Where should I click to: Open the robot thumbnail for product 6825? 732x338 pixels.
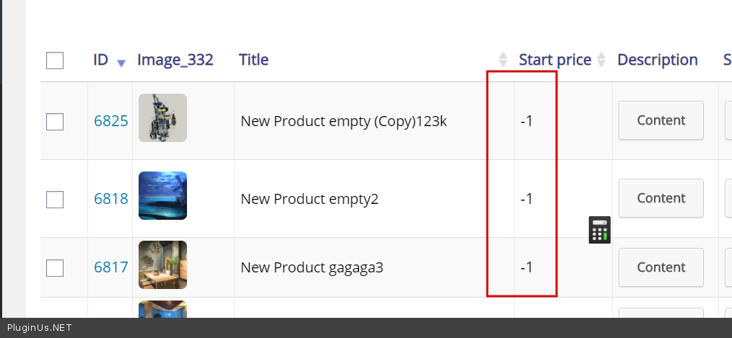[162, 117]
